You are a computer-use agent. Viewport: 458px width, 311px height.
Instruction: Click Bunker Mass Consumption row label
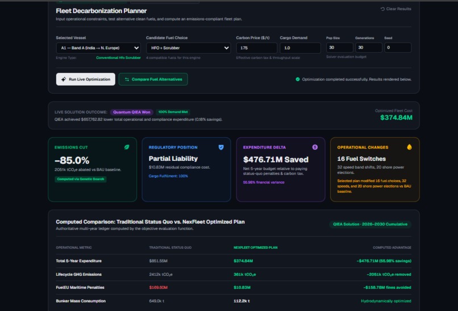pos(81,301)
